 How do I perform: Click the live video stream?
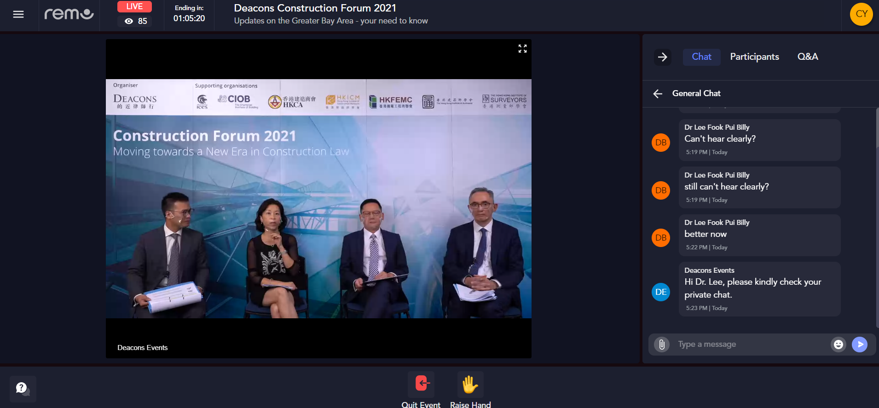[x=318, y=199]
